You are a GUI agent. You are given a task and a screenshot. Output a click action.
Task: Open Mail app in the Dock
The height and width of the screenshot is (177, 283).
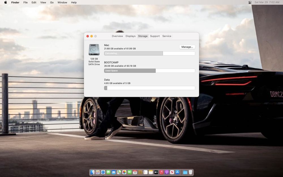point(114,172)
